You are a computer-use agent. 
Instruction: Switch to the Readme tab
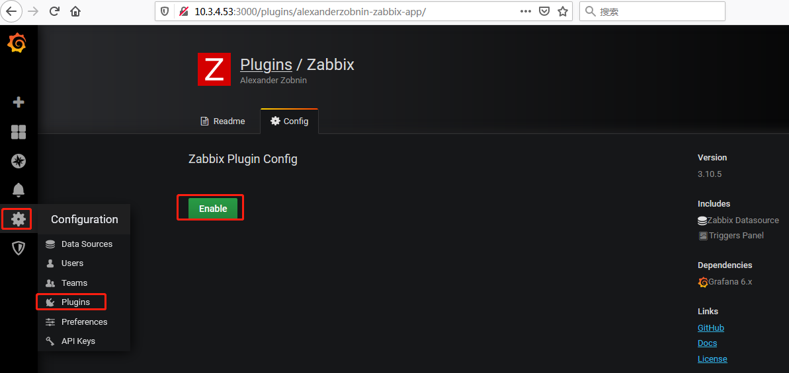pyautogui.click(x=223, y=121)
